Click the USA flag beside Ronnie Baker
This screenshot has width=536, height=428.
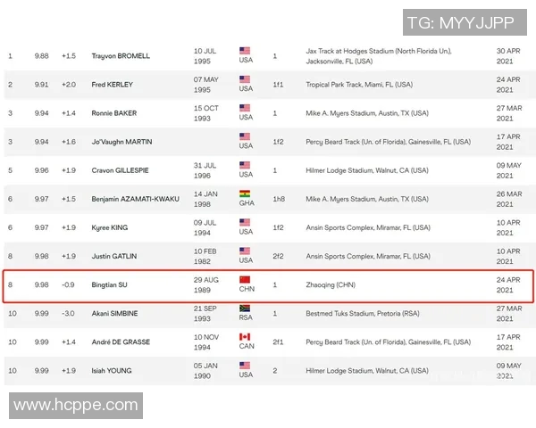click(x=245, y=108)
